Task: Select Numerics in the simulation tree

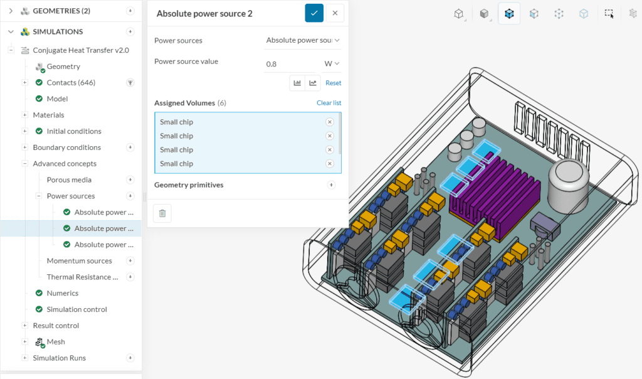Action: [62, 293]
